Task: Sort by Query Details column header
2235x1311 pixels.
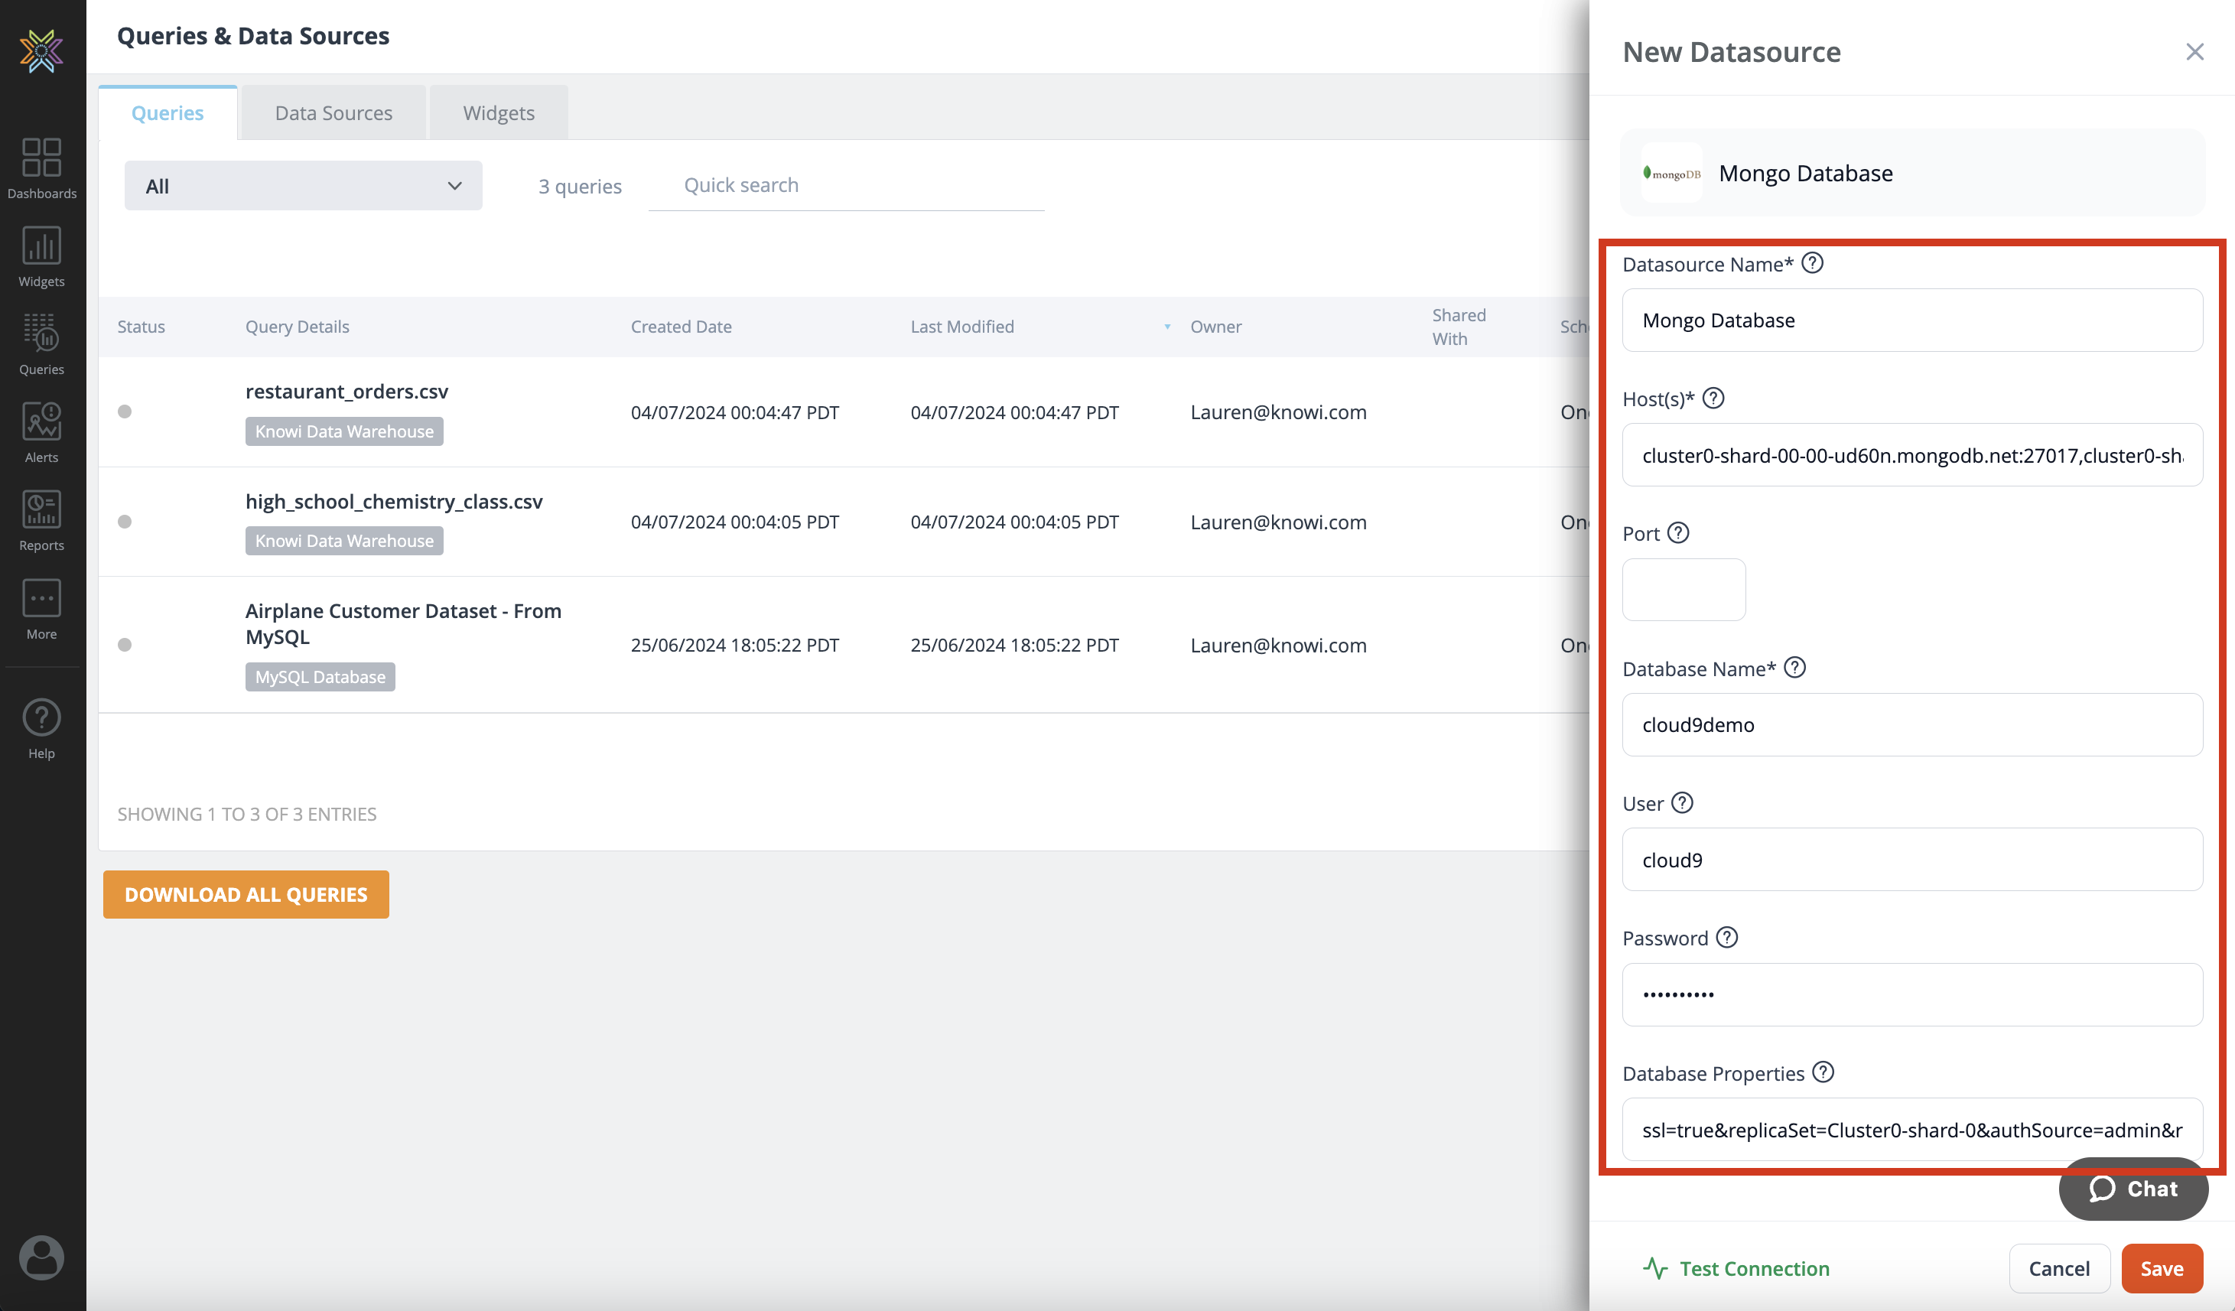Action: click(x=297, y=327)
